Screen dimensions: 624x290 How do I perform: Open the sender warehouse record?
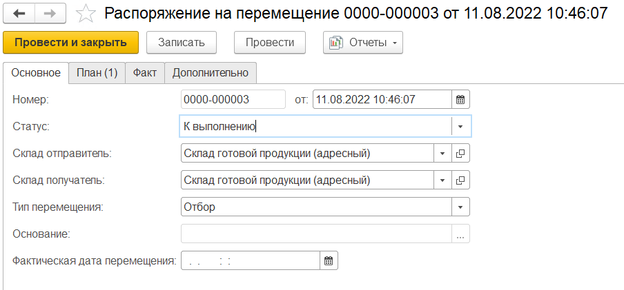point(461,153)
